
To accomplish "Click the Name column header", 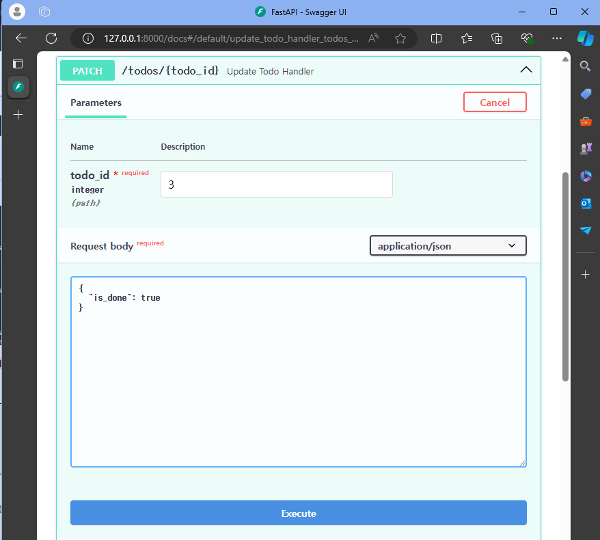I will tap(82, 146).
